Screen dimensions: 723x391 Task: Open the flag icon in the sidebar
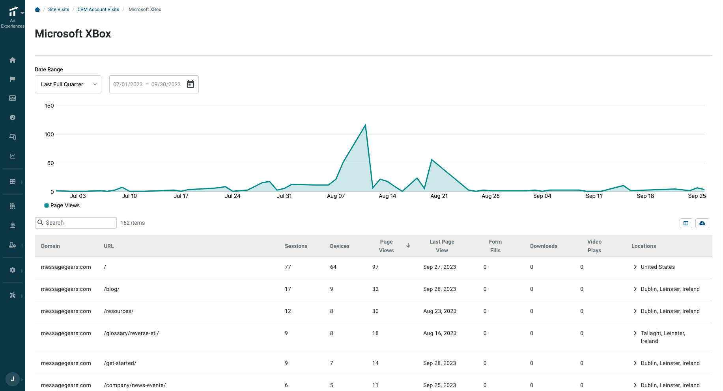[13, 79]
